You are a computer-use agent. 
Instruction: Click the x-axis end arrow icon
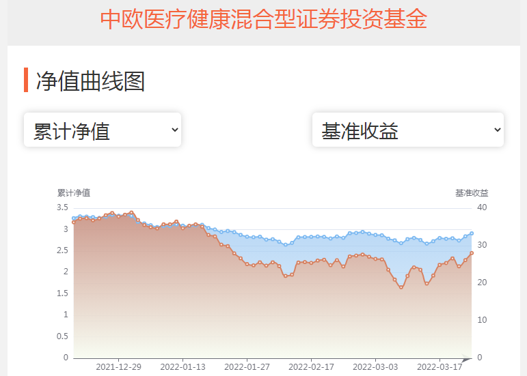click(466, 359)
